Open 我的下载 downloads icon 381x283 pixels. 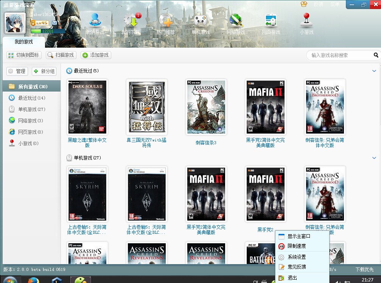131,24
